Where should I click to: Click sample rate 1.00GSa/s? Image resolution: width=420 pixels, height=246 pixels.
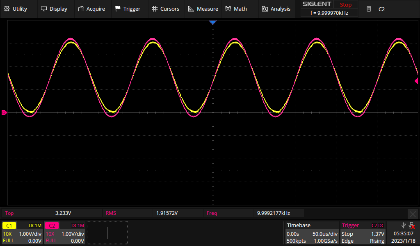326,241
